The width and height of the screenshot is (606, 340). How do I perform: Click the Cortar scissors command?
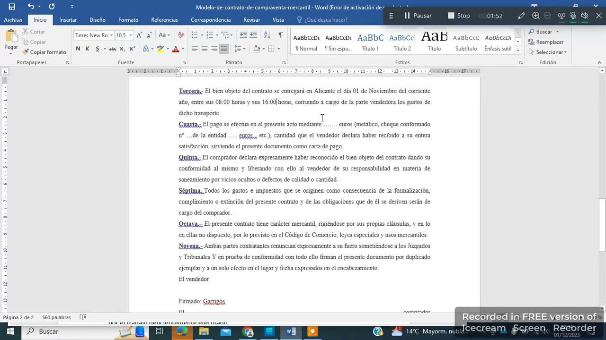33,32
